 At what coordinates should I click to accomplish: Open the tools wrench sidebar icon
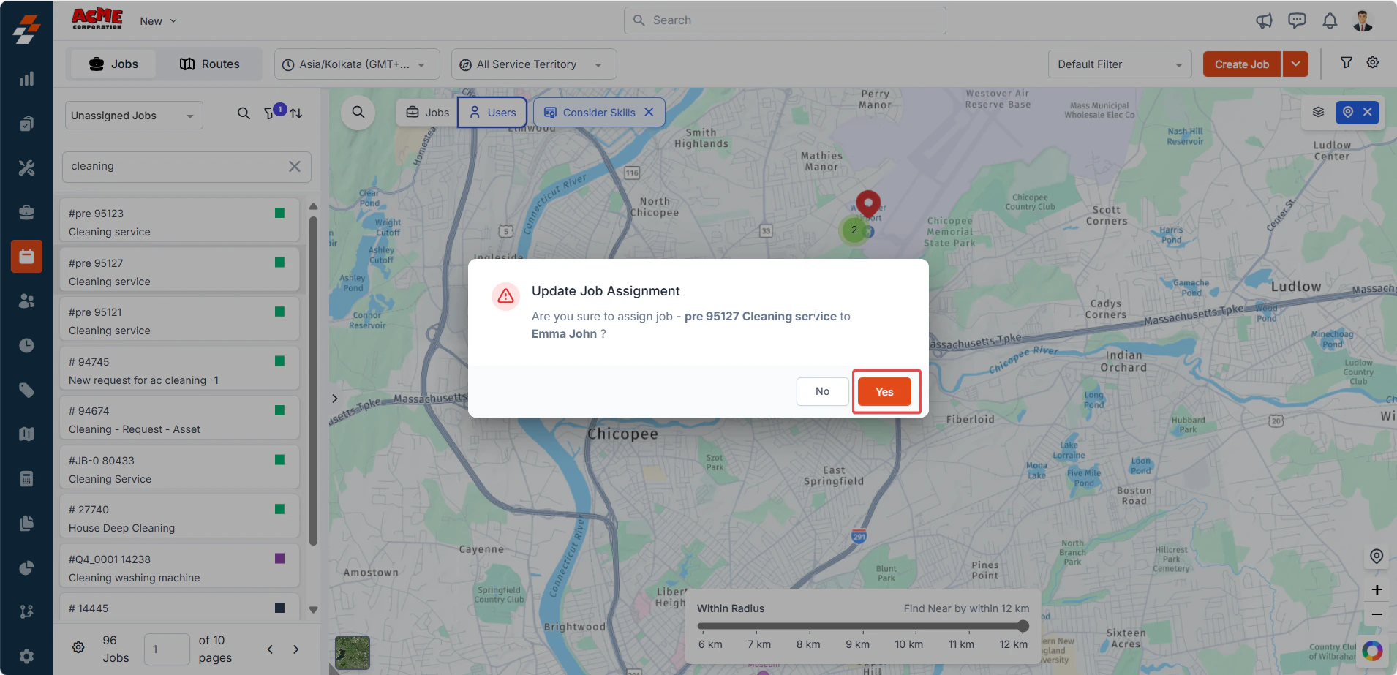(x=26, y=168)
